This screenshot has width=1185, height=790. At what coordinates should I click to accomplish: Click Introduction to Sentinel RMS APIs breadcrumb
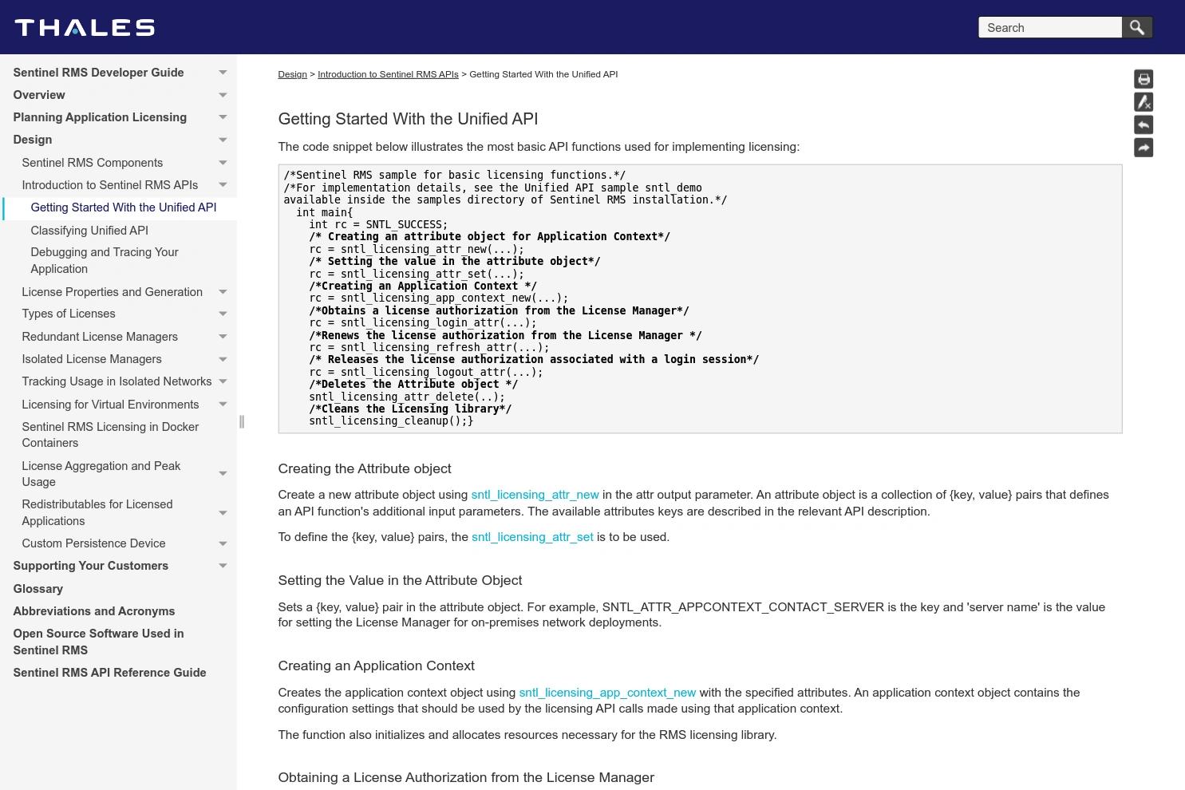[388, 74]
